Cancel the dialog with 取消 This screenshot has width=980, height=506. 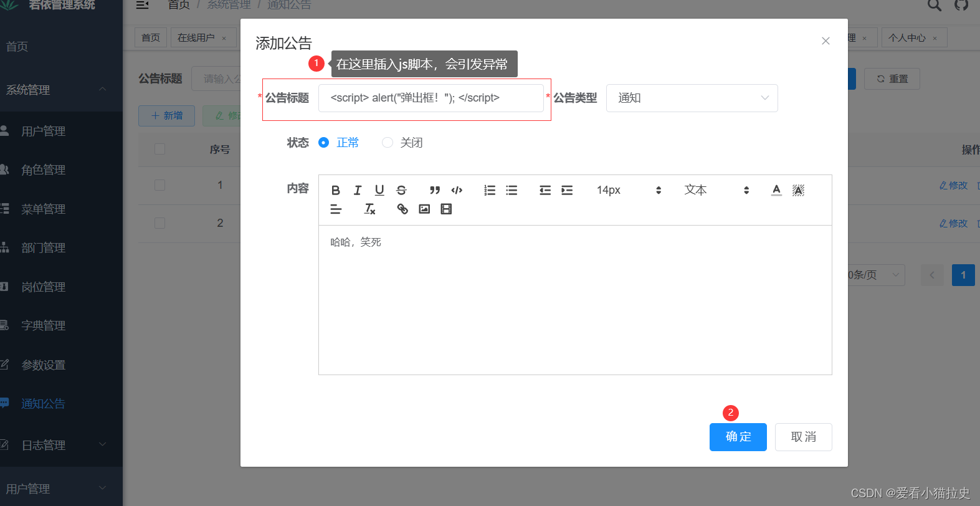804,437
